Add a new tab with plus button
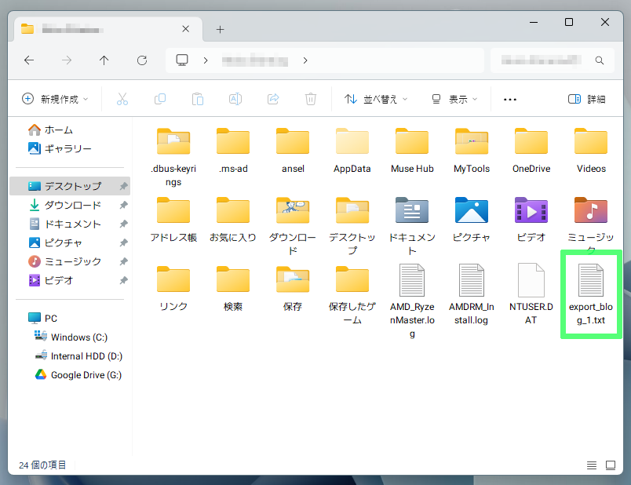The width and height of the screenshot is (631, 485). coord(220,29)
